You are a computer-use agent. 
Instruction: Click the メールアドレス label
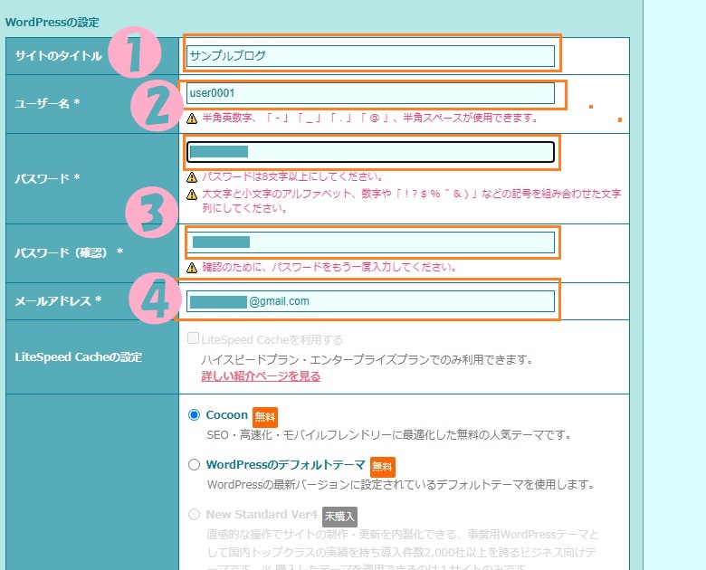point(58,300)
